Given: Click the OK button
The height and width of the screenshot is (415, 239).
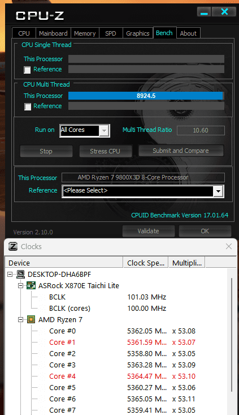Looking at the screenshot, I should click(205, 231).
